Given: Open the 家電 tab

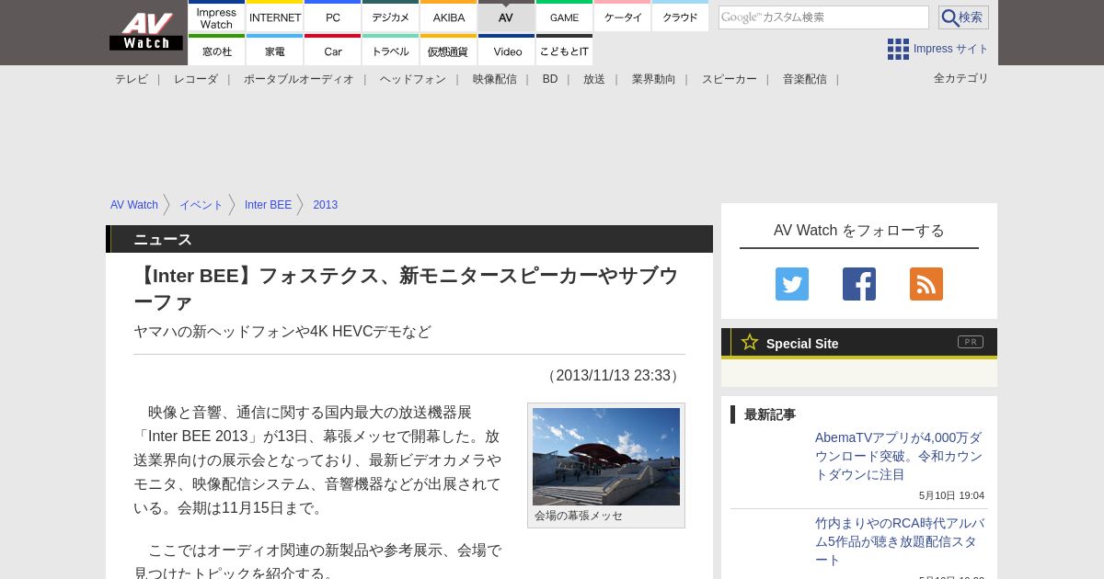Looking at the screenshot, I should pyautogui.click(x=275, y=50).
